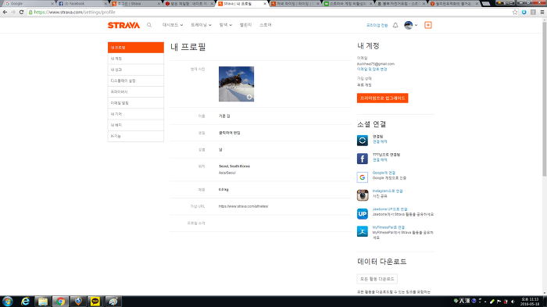Image resolution: width=547 pixels, height=307 pixels.
Task: Click the orange premium upgrade button
Action: pyautogui.click(x=382, y=98)
